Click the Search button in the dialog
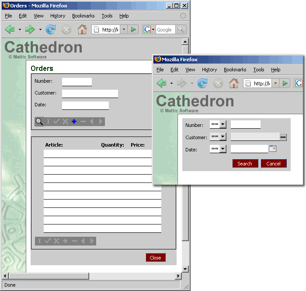The width and height of the screenshot is (306, 291). 245,163
